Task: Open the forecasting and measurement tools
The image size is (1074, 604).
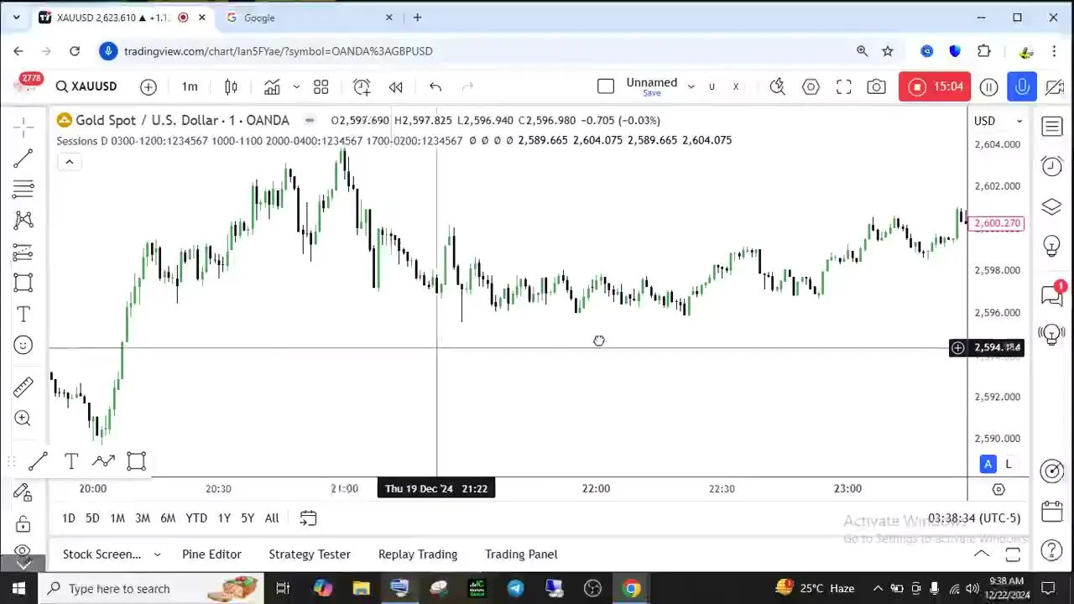Action: 23,252
